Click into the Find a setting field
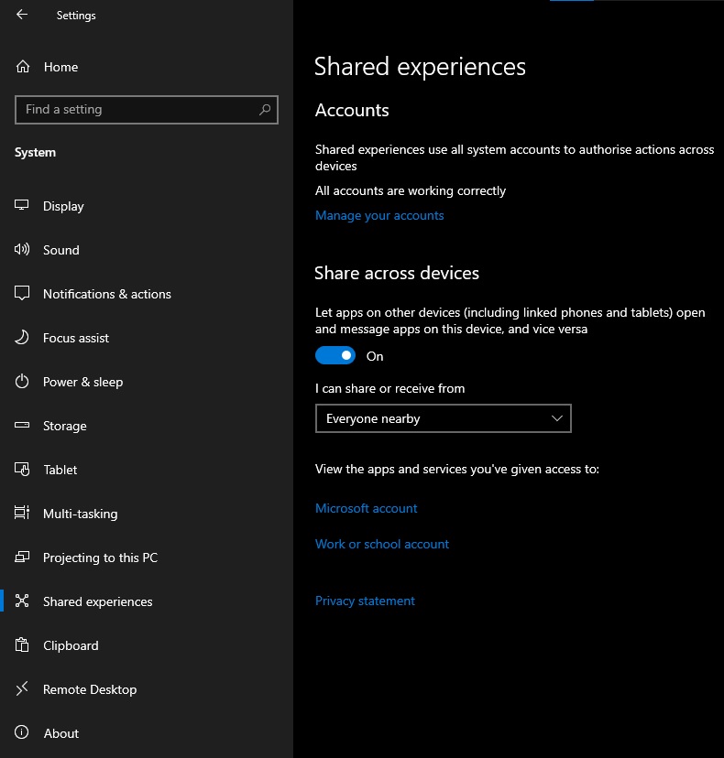 point(137,110)
